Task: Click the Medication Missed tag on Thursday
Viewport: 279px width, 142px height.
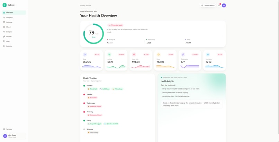Action: [x=94, y=115]
